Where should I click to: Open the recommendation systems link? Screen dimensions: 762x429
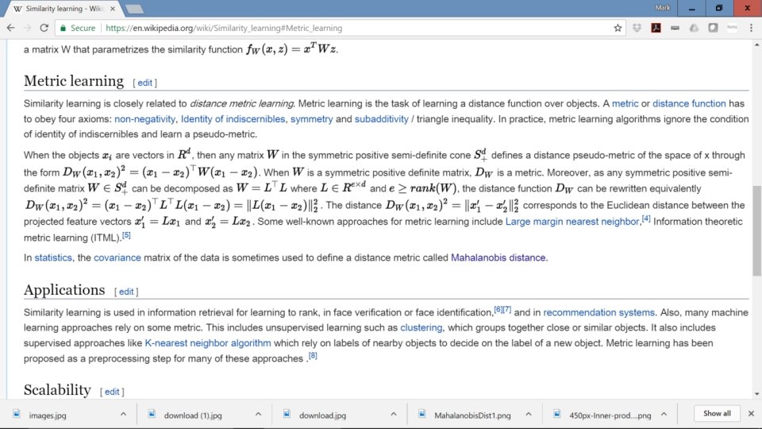pos(598,313)
